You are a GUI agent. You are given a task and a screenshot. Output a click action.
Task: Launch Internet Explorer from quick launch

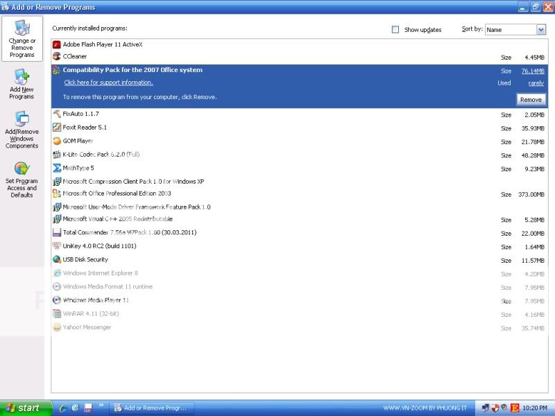[x=64, y=408]
